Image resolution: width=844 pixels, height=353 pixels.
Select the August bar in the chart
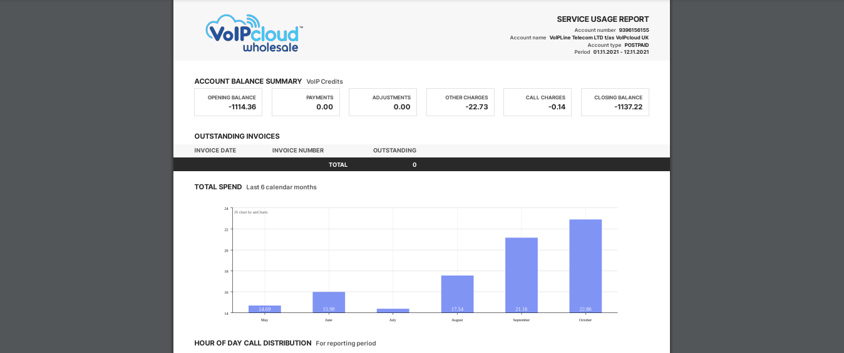[x=457, y=294]
